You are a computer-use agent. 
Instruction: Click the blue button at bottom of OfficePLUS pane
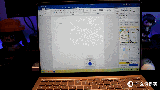[134, 65]
